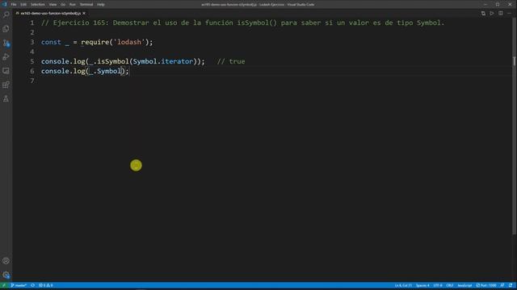
Task: Click the master branch in status bar
Action: (19, 285)
